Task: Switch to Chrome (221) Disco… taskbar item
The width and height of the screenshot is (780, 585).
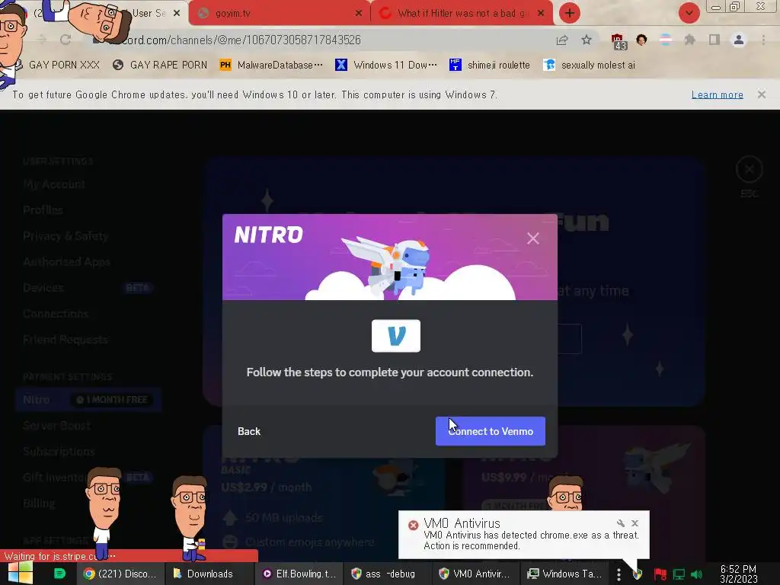Action: tap(120, 574)
